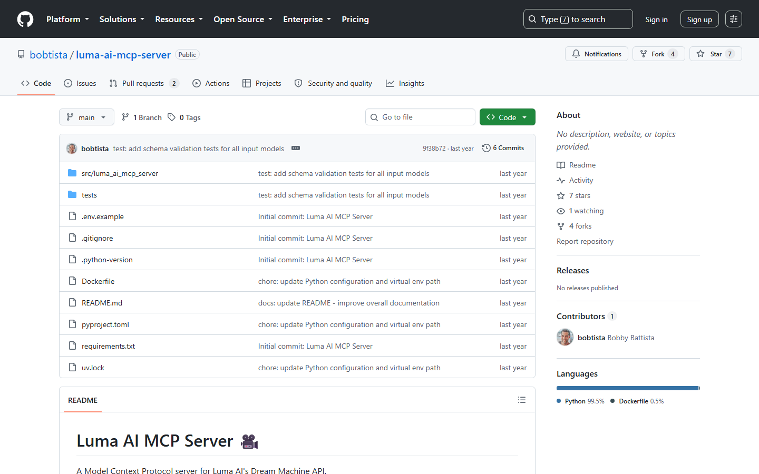Open the luma-ai-mcp-server repository link

[123, 55]
